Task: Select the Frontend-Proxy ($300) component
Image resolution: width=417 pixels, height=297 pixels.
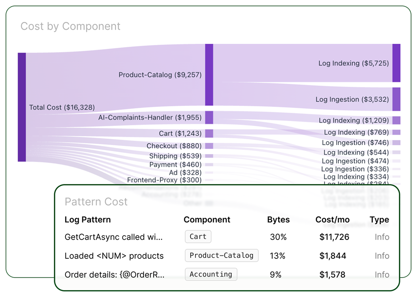Action: [x=164, y=180]
